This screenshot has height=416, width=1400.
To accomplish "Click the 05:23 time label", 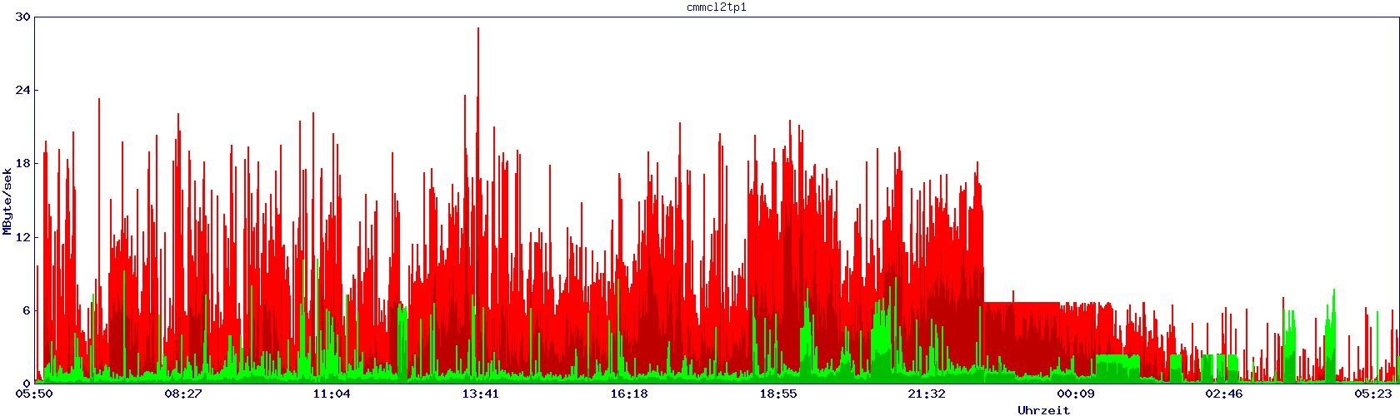I will (1372, 394).
